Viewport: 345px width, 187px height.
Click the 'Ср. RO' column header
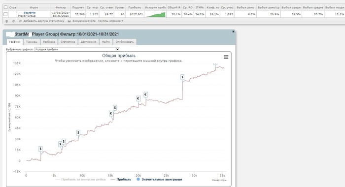[188, 7]
